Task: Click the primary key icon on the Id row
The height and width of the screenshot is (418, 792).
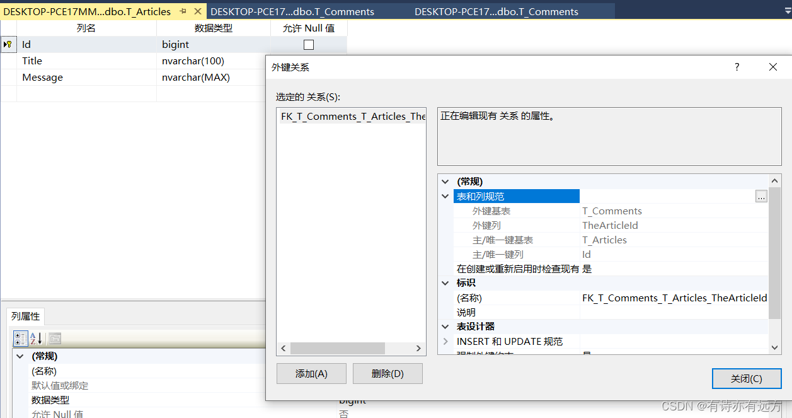Action: point(8,45)
